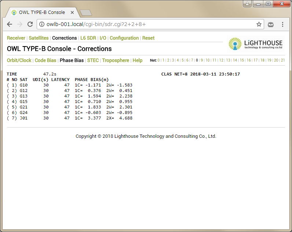The image size is (292, 232).
Task: Close the OWL TYPE-B Console tab
Action: coord(72,12)
